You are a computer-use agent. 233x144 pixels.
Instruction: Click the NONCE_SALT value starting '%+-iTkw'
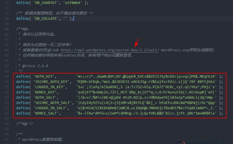tap(147, 113)
